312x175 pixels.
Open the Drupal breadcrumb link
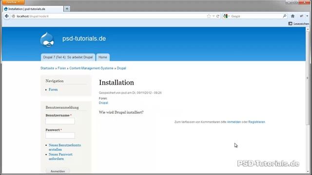click(x=121, y=68)
